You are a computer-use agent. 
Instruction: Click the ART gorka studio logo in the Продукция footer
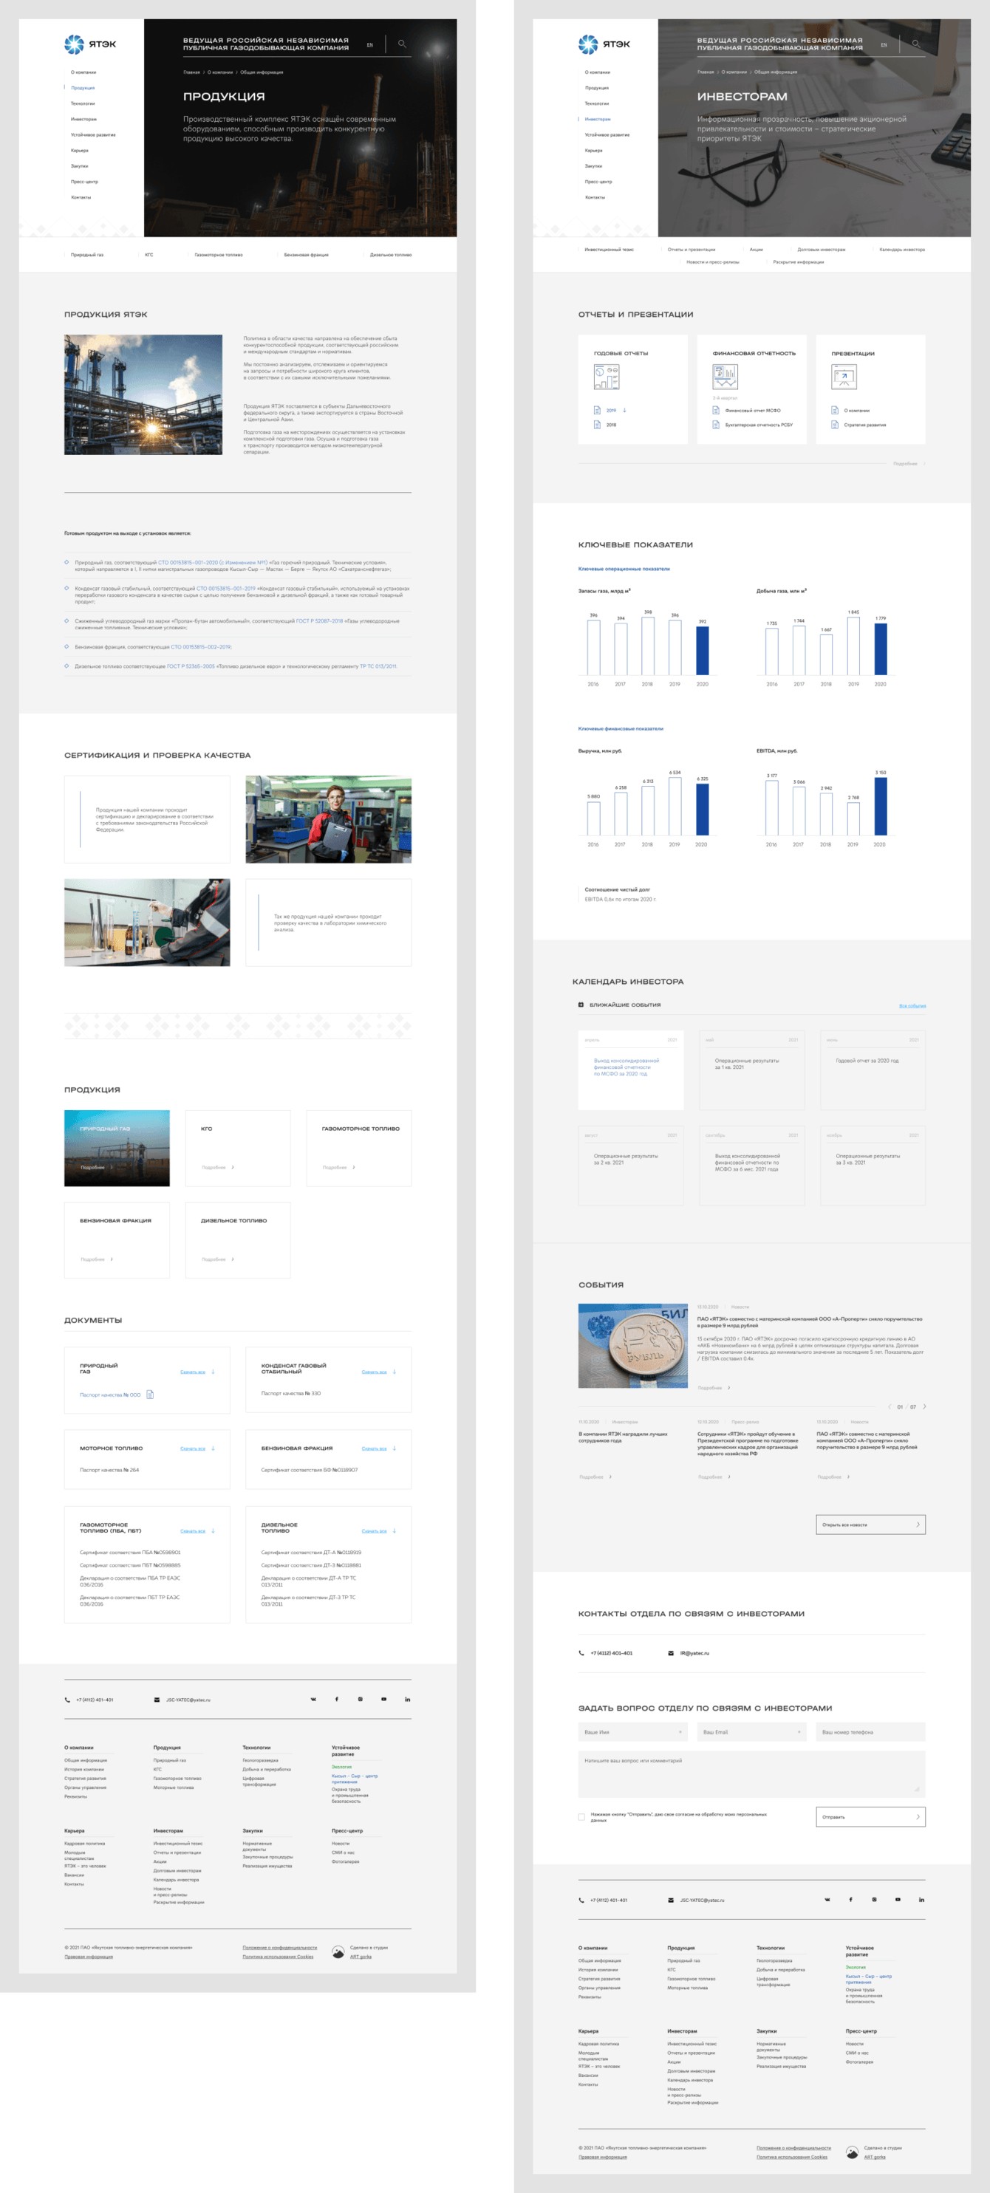(338, 1952)
